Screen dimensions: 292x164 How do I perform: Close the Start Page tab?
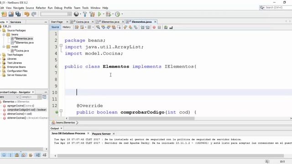67,22
